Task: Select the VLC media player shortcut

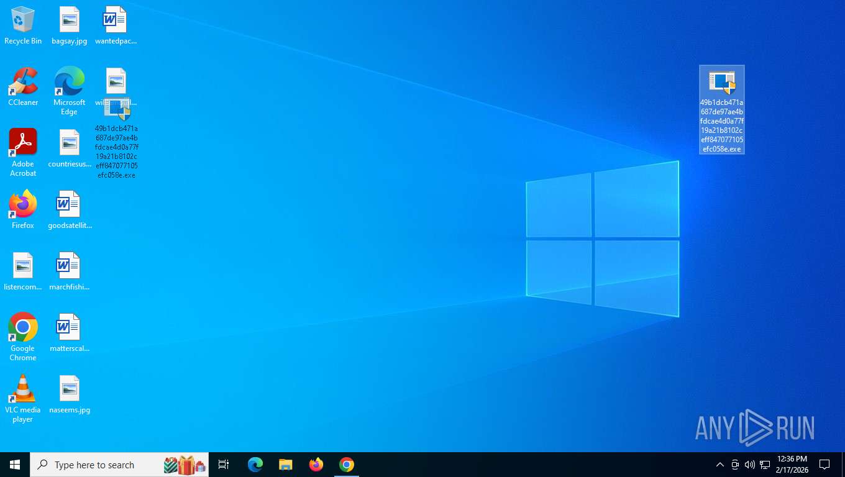Action: point(23,399)
